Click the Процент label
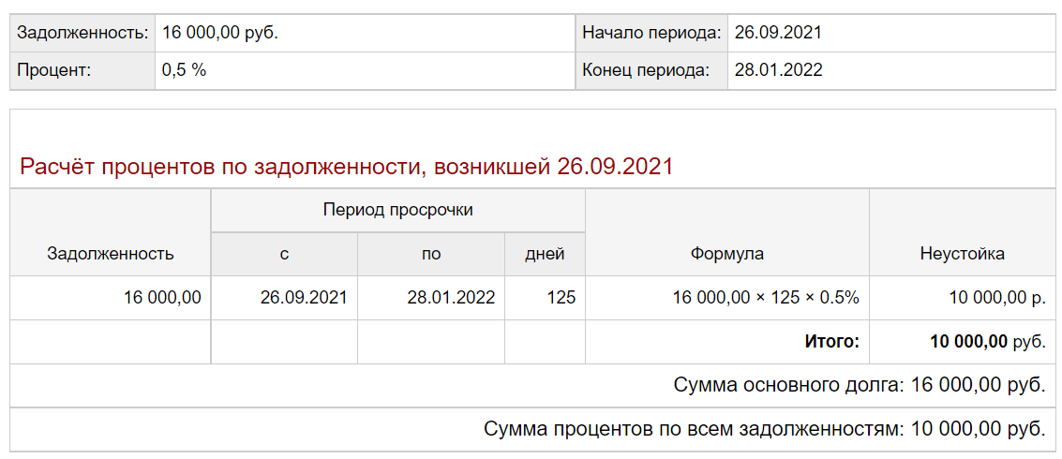 (54, 70)
